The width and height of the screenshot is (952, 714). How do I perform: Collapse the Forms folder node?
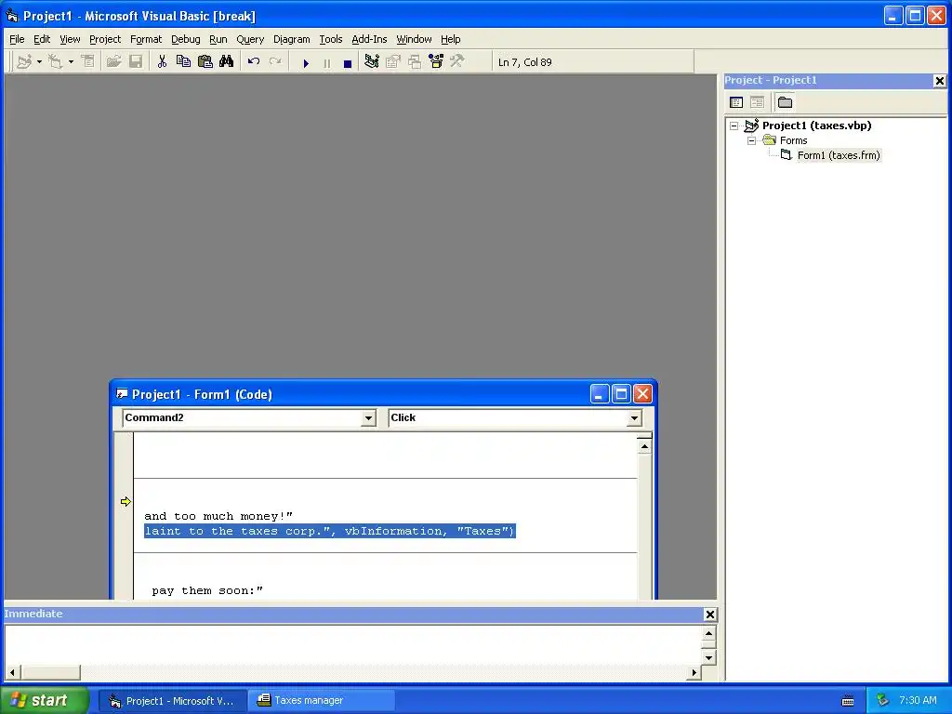(x=751, y=140)
